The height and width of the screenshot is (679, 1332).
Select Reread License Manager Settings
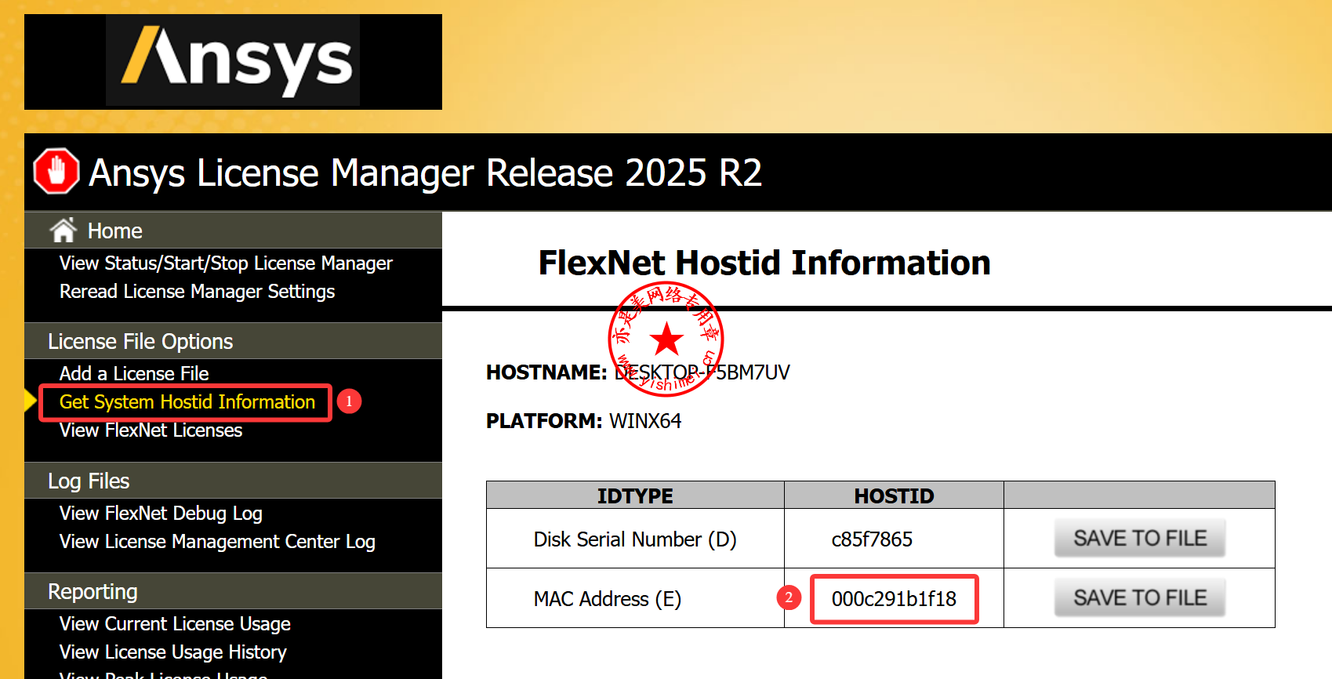pyautogui.click(x=197, y=292)
